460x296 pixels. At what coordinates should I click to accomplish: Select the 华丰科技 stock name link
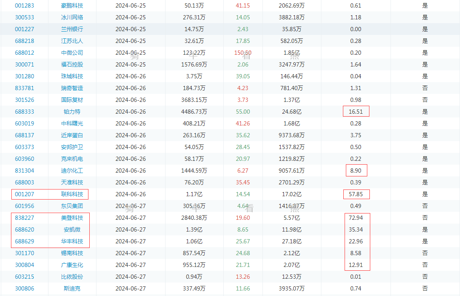[x=72, y=241]
